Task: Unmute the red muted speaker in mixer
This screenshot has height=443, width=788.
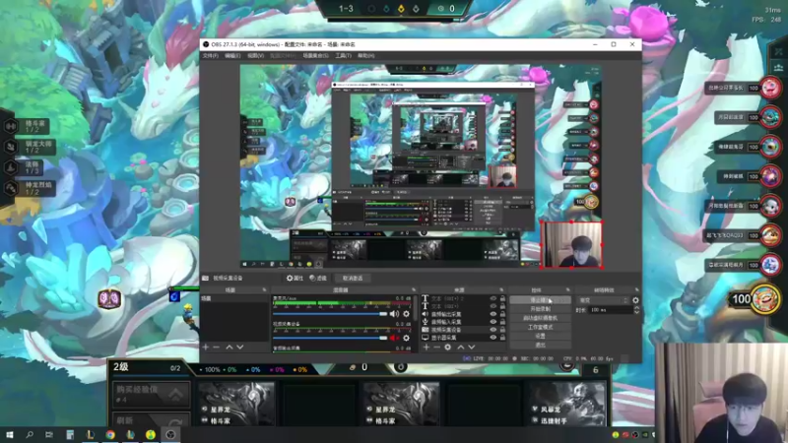Action: (x=395, y=338)
